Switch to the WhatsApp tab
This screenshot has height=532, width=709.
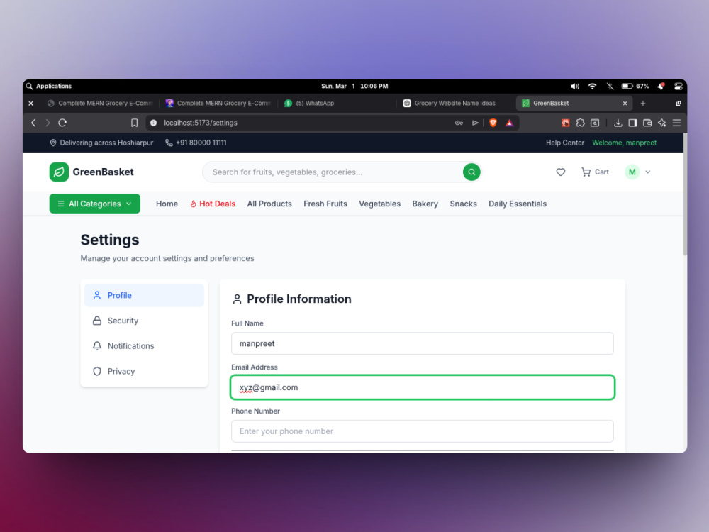315,103
